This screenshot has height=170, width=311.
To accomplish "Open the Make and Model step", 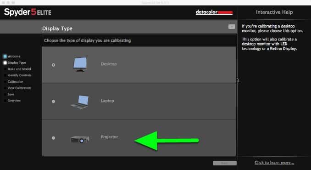I will (19, 69).
